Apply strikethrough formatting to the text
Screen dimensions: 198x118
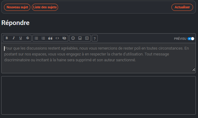(27, 38)
